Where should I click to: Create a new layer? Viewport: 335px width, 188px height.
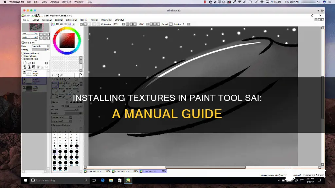25,63
